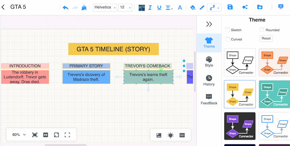The height and width of the screenshot is (146, 290).
Task: Select the GTA 5 TIMELINE (STORY) title box
Action: pos(113,49)
